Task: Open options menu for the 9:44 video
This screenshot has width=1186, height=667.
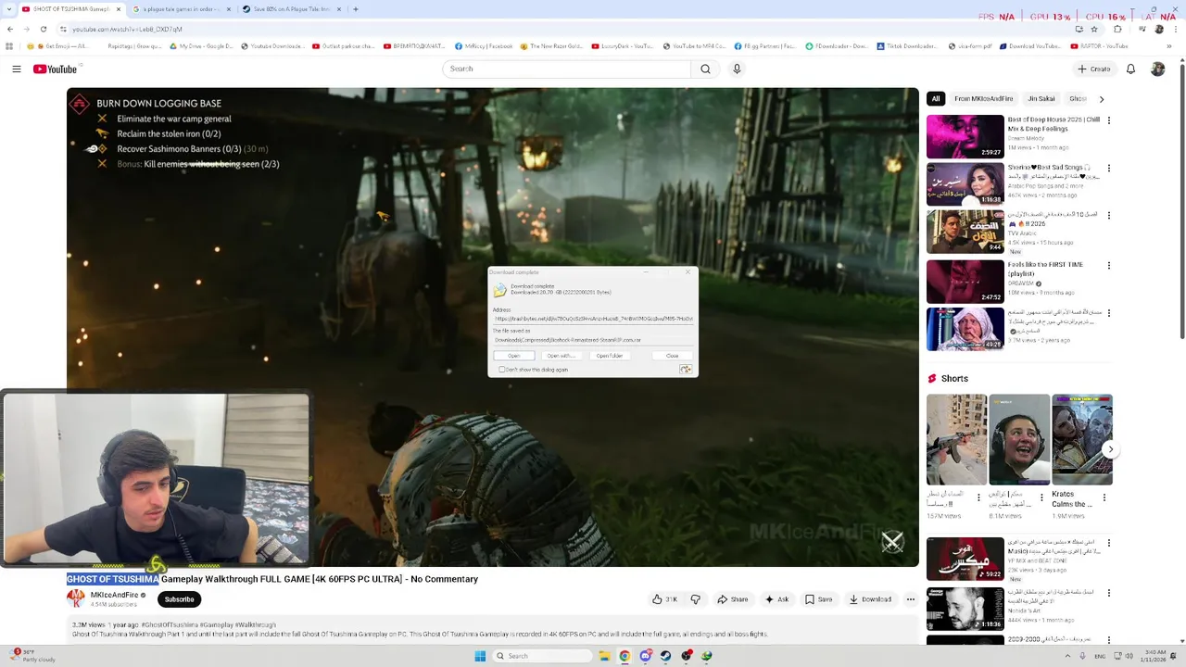Action: point(1108,217)
